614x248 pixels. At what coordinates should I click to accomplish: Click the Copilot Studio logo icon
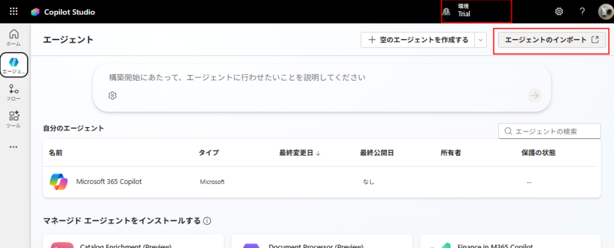click(35, 12)
